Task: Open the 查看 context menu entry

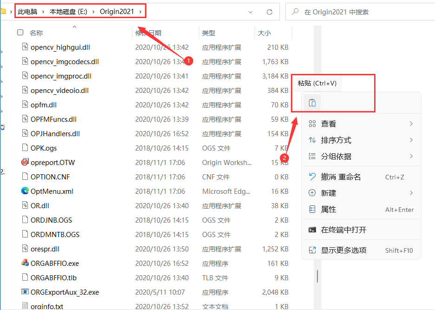Action: click(361, 124)
